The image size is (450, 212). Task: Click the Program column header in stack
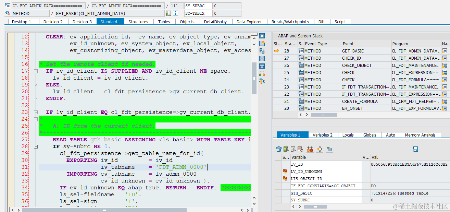click(416, 44)
